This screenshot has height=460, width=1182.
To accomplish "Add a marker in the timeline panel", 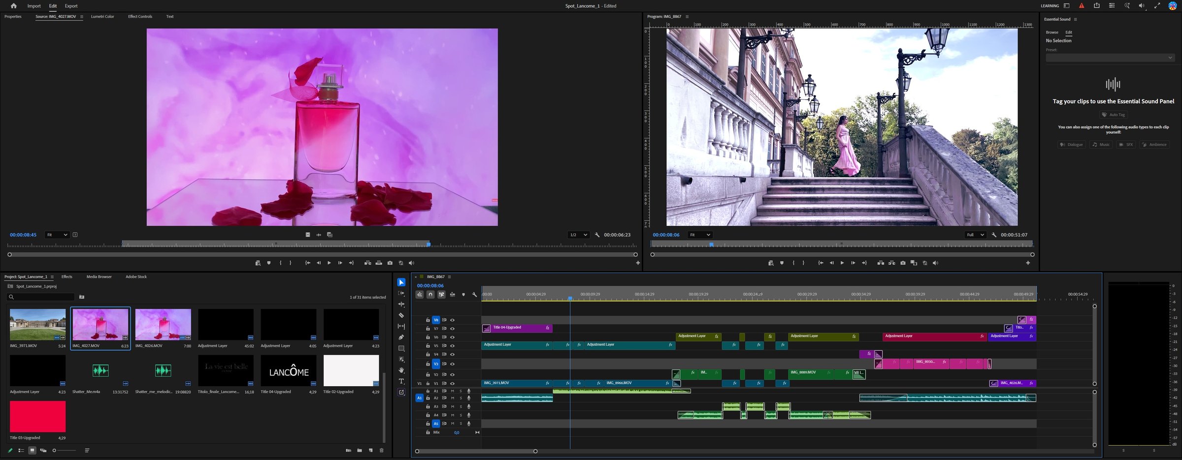I will click(463, 294).
